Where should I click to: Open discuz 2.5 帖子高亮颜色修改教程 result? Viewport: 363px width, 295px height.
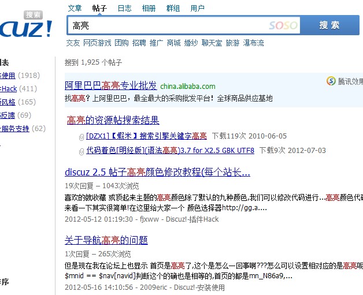click(x=157, y=172)
